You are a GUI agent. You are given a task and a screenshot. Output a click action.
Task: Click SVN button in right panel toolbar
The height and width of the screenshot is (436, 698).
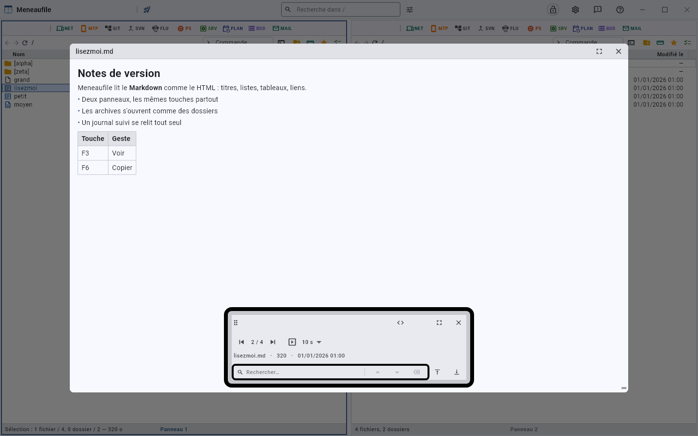486,29
